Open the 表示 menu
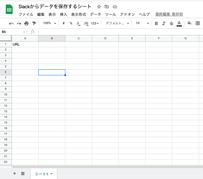This screenshot has height=179, width=203. pyautogui.click(x=52, y=15)
